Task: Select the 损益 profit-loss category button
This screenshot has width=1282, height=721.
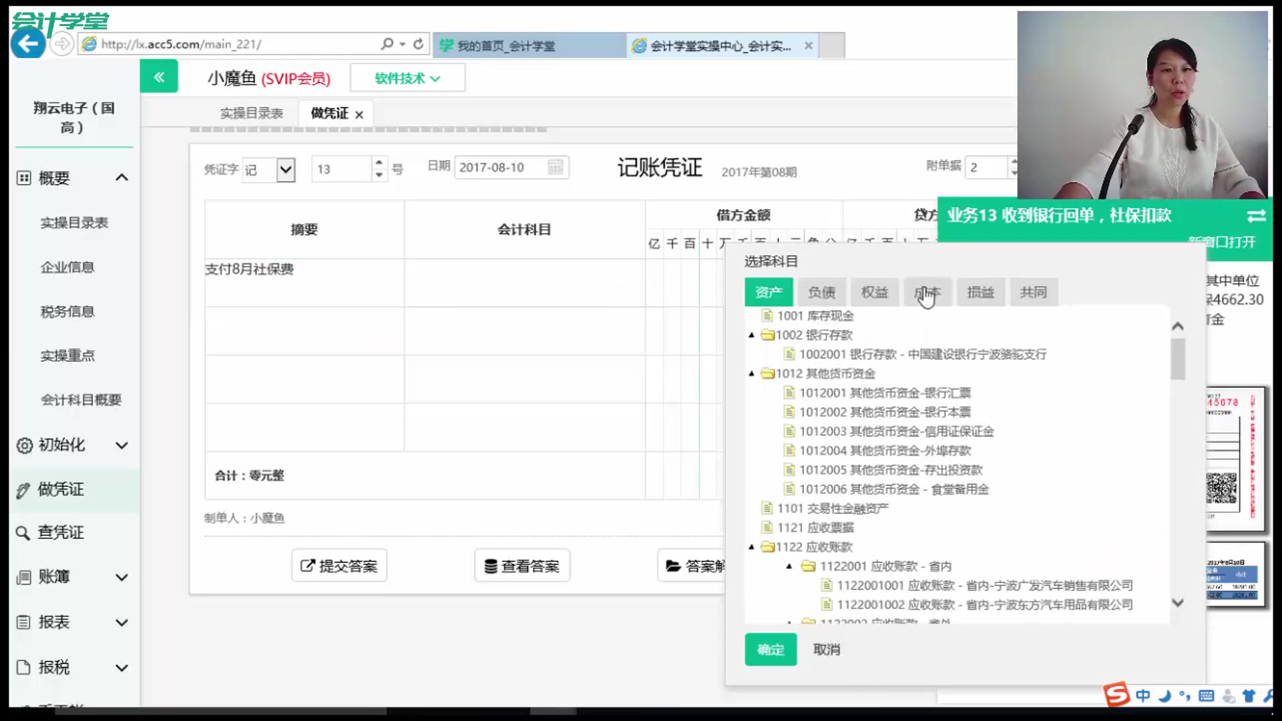Action: (x=981, y=292)
